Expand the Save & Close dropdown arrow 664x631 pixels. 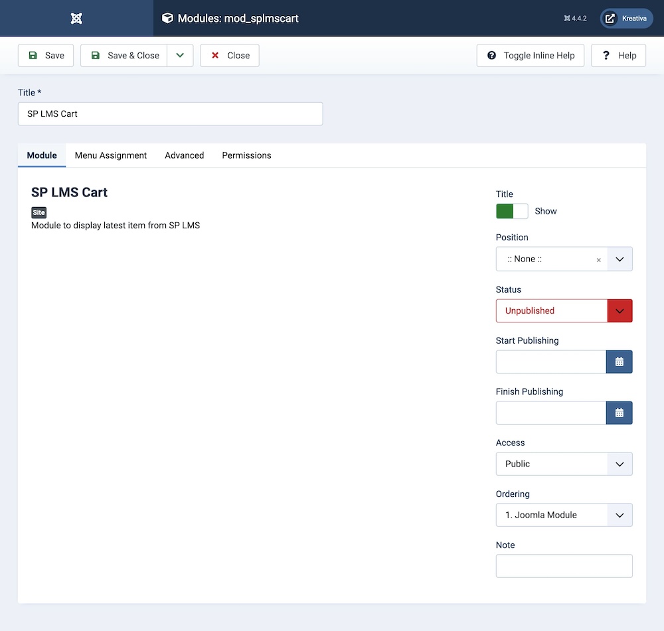pos(180,56)
